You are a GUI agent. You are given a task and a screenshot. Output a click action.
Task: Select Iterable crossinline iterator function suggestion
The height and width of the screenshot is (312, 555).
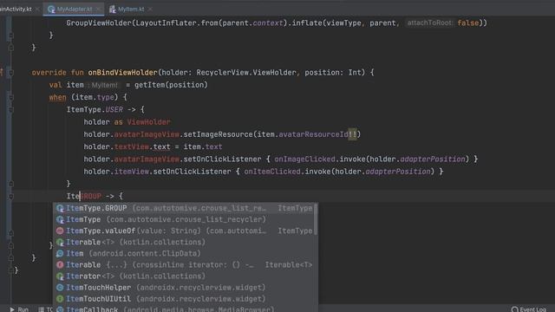tap(184, 264)
